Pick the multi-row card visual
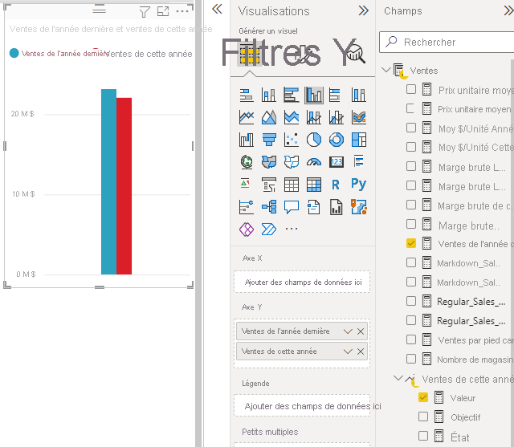This screenshot has width=514, height=447. [359, 162]
